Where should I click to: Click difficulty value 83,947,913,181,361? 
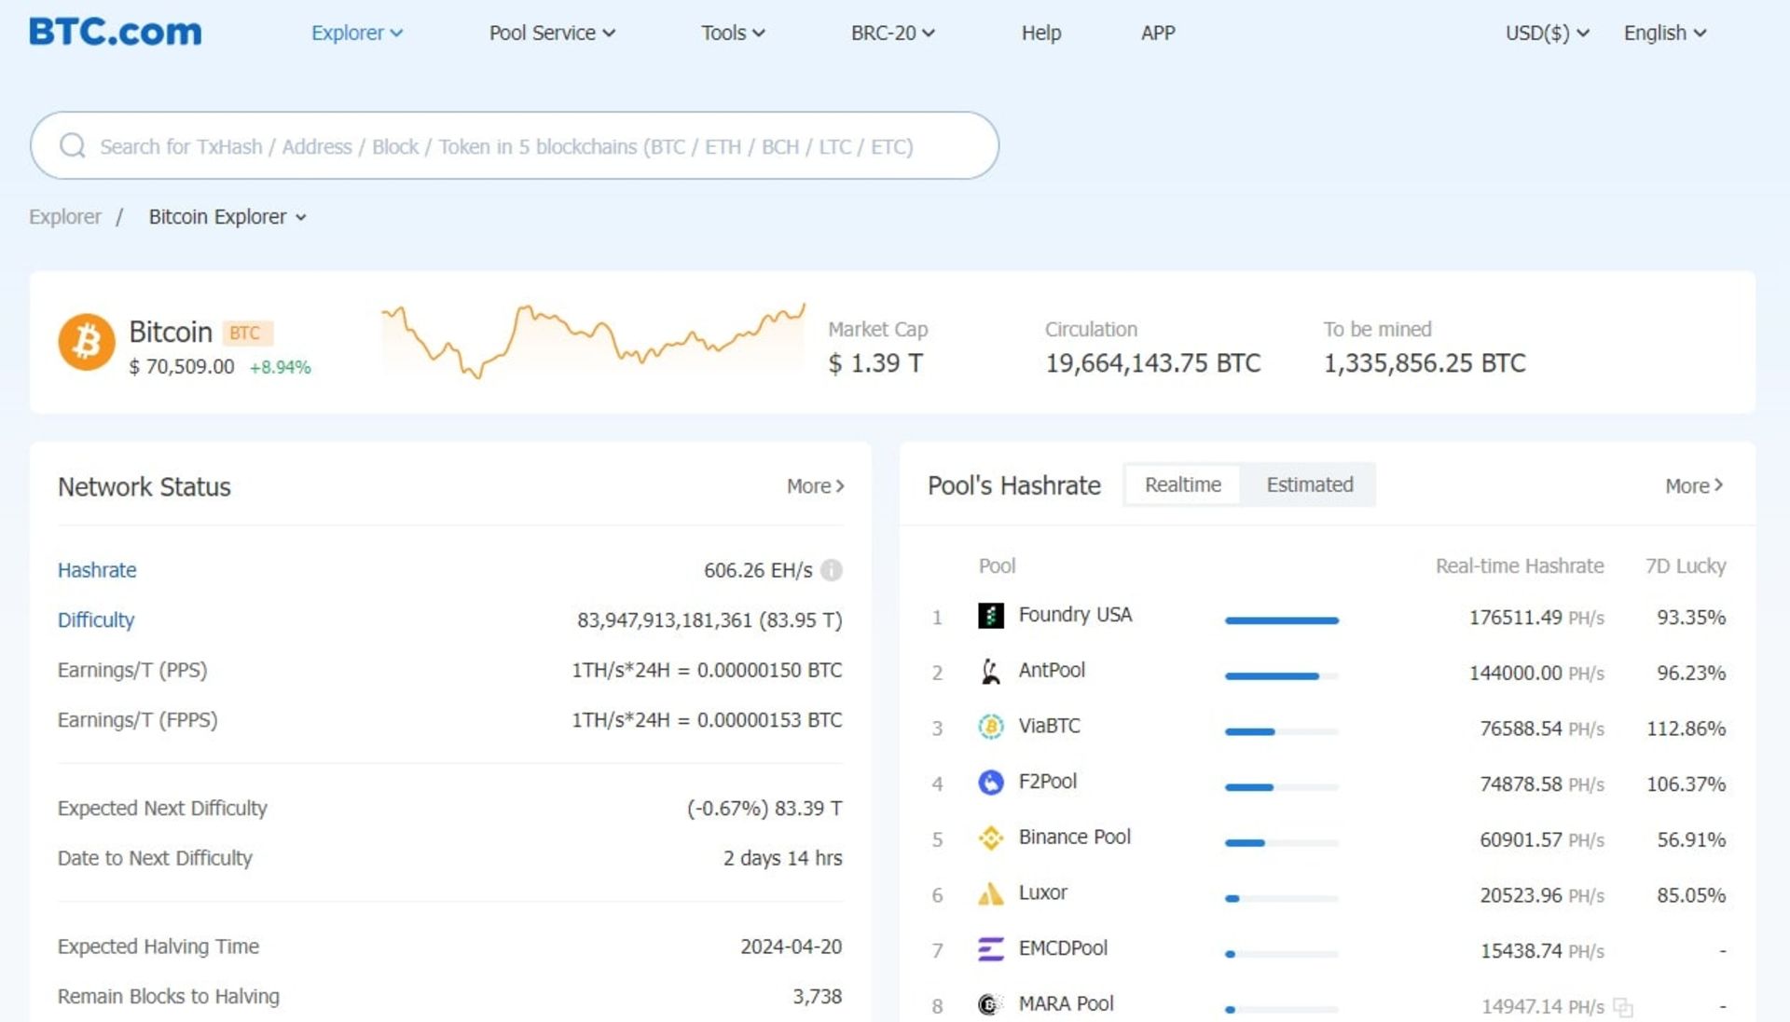pos(664,620)
